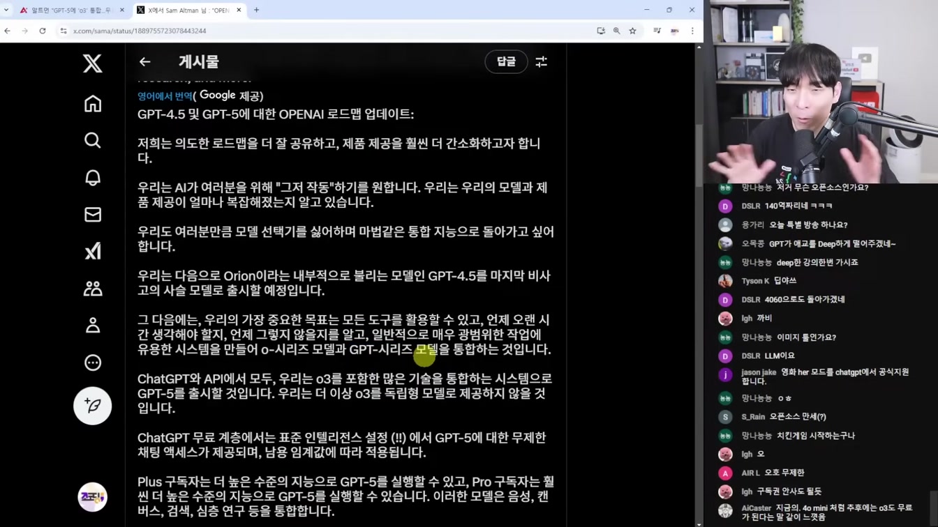
Task: Click the install app icon in the address bar
Action: 601,31
